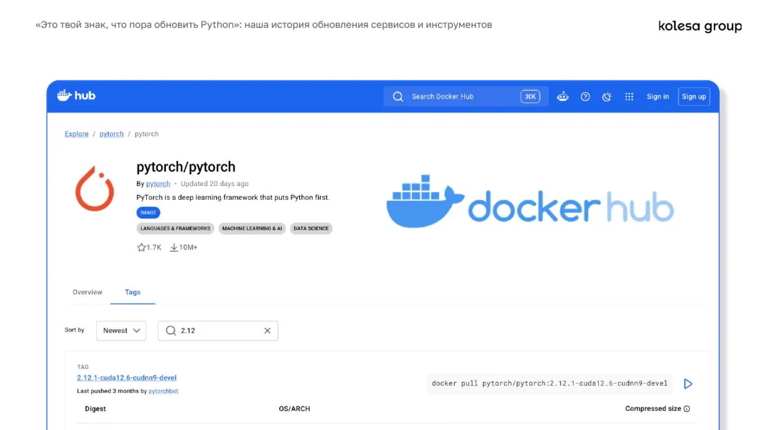Click the Sign in link

pos(658,97)
